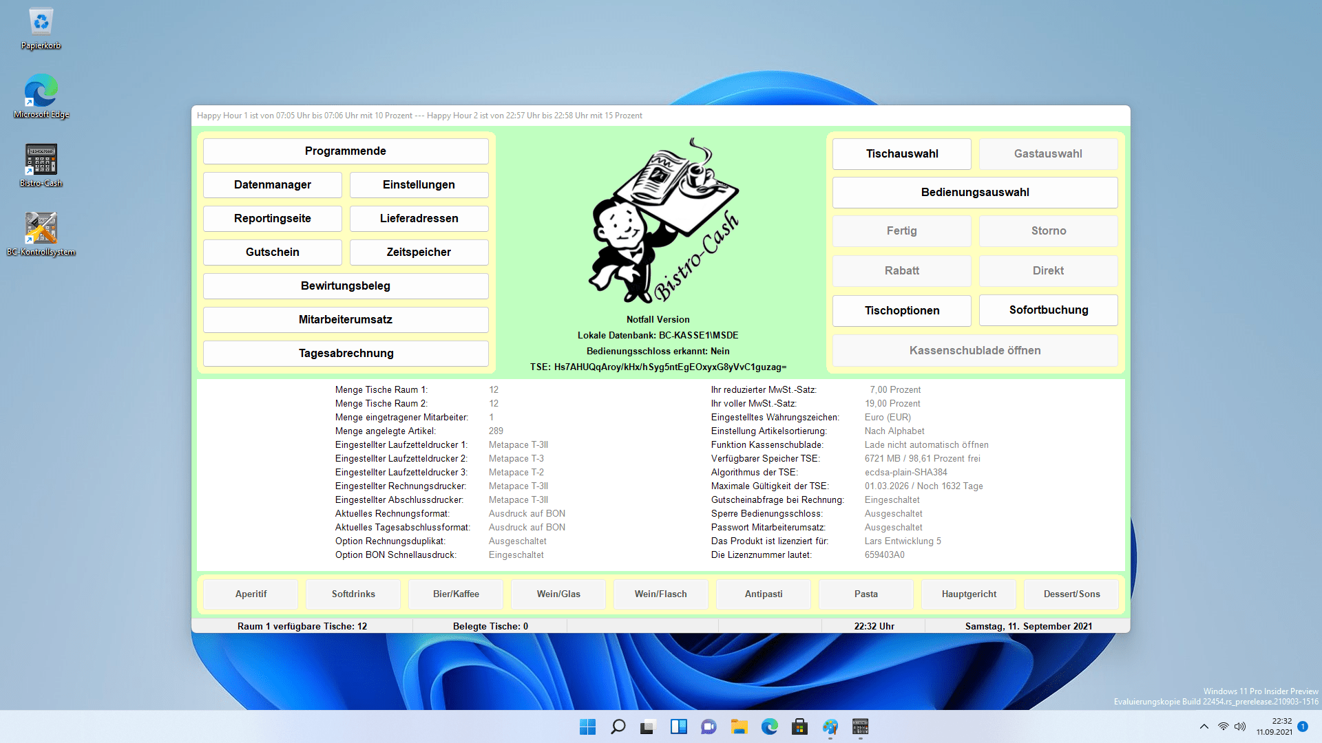The width and height of the screenshot is (1322, 743).
Task: Open taskbar search magnifier
Action: click(x=618, y=726)
